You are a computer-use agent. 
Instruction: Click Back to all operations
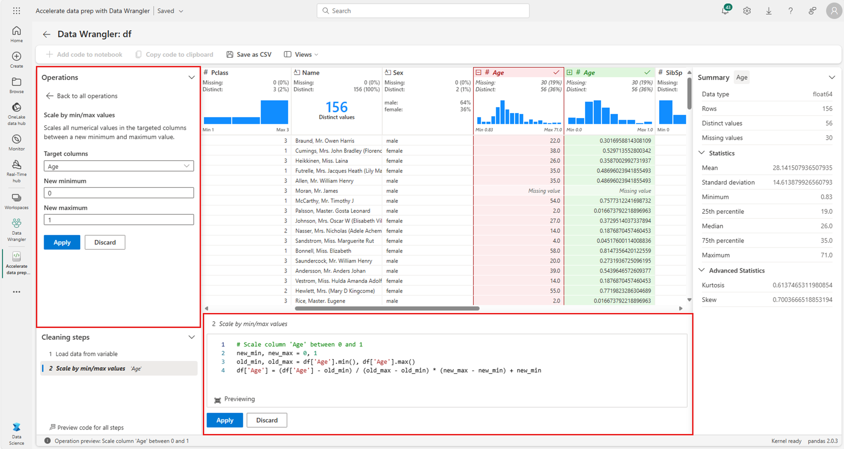(x=81, y=96)
